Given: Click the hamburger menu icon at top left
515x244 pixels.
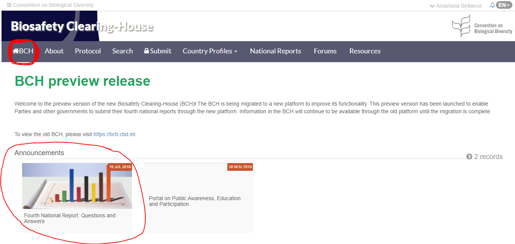Looking at the screenshot, I should click(x=9, y=5).
